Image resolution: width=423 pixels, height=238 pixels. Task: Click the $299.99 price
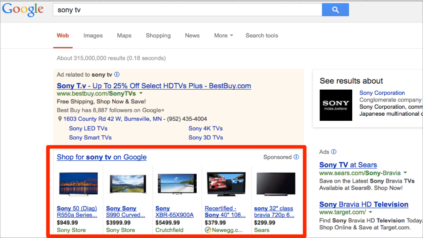point(265,223)
